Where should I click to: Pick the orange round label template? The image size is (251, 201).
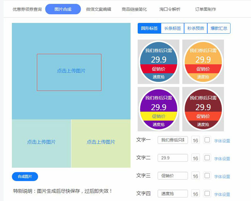pos(203,62)
